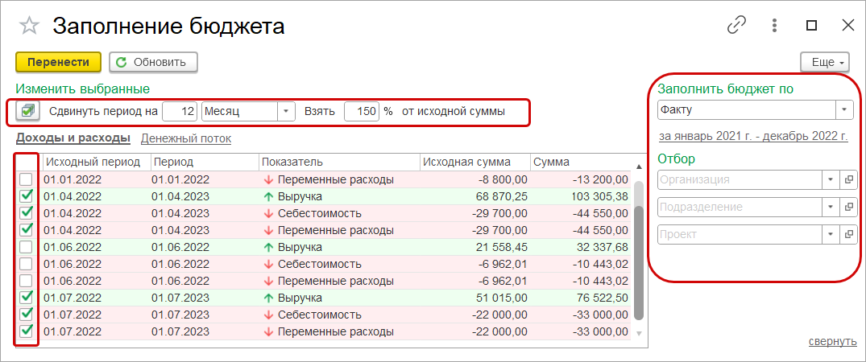Image resolution: width=866 pixels, height=362 pixels.
Task: Open the Еще menu dropdown
Action: [824, 62]
